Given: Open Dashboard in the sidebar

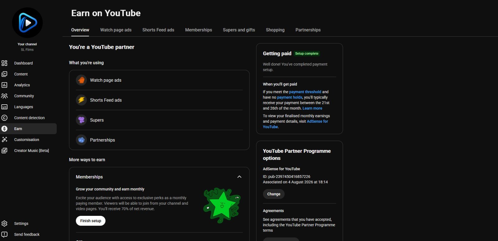Looking at the screenshot, I should click(x=23, y=63).
